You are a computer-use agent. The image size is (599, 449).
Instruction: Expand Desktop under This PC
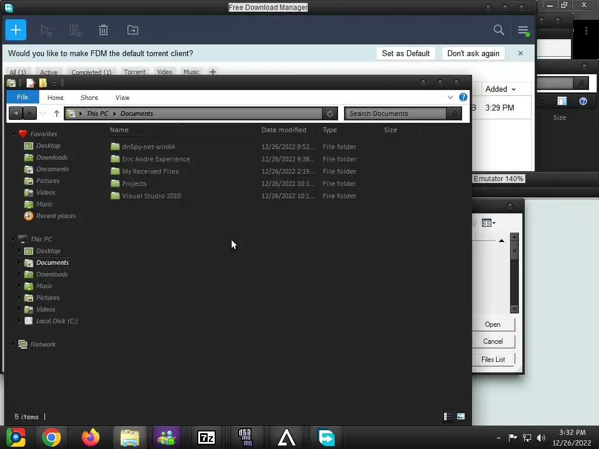[19, 251]
